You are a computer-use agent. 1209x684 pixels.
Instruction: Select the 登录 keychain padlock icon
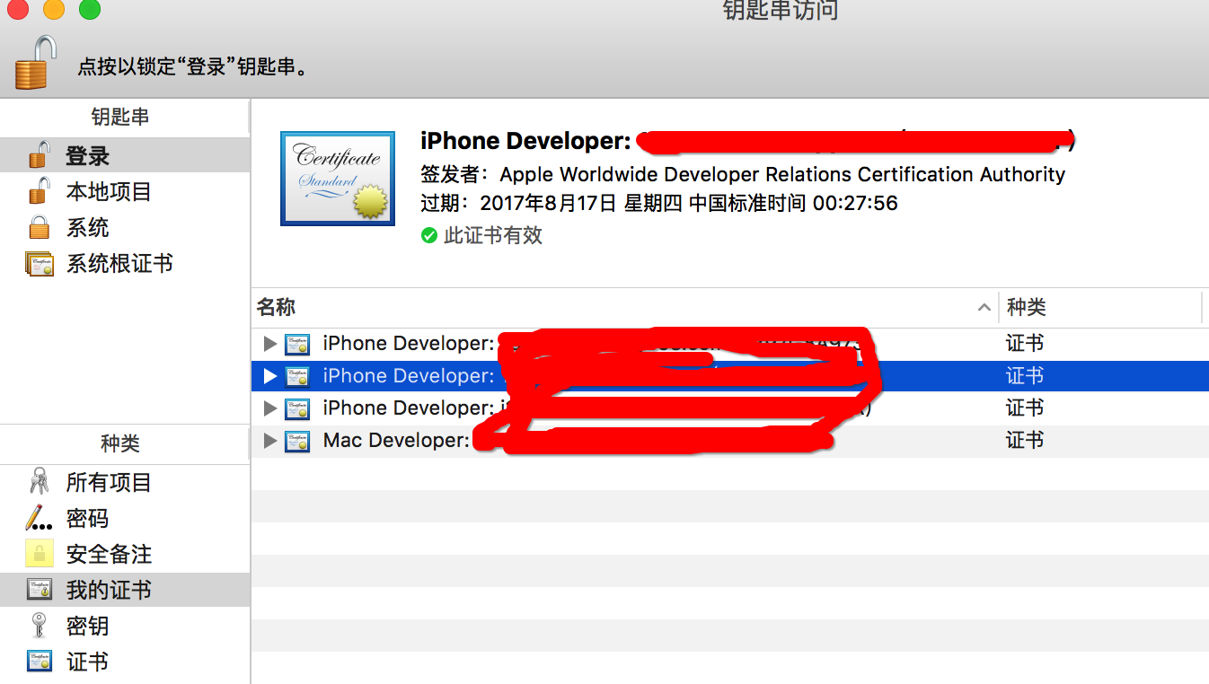pyautogui.click(x=39, y=156)
